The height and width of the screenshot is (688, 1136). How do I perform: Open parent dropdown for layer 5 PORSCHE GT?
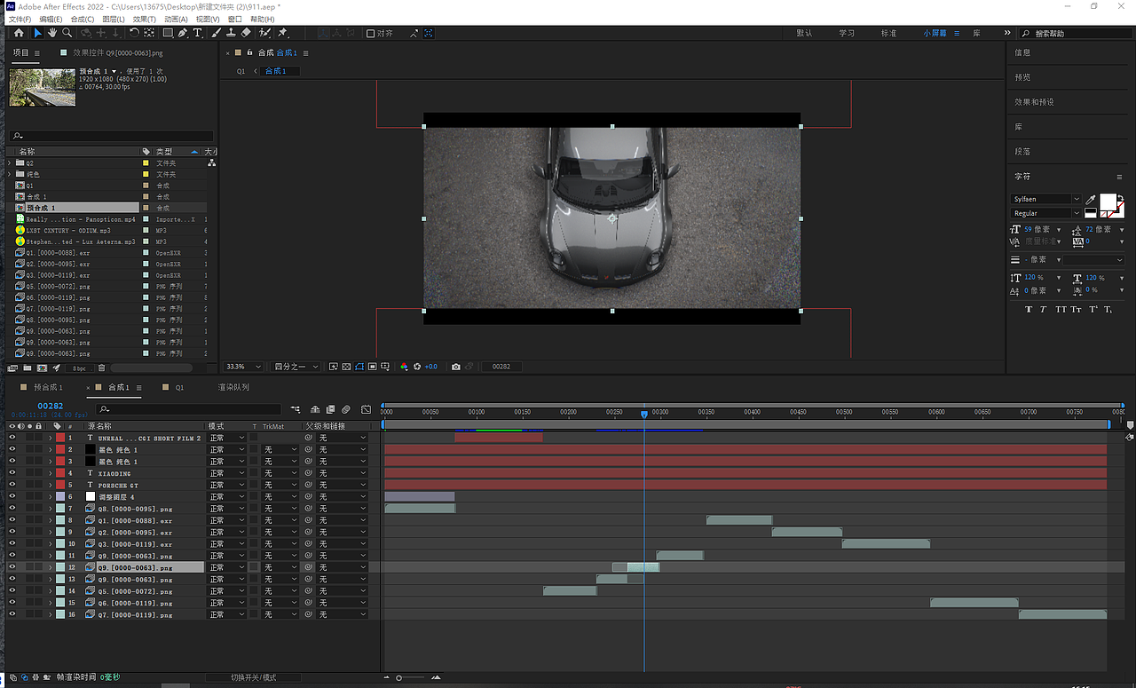343,485
